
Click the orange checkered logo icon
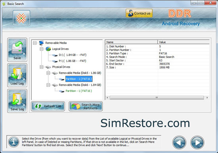pos(21,18)
